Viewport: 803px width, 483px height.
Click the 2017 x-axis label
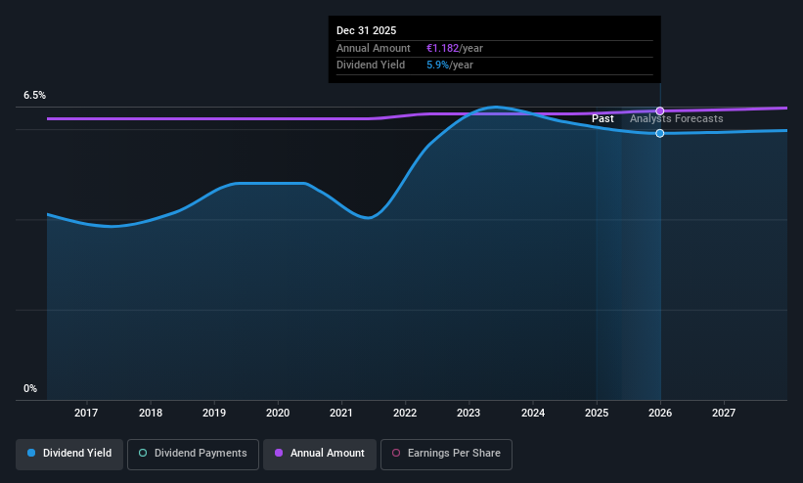click(86, 413)
